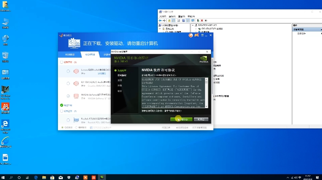The height and width of the screenshot is (180, 322).
Task: Show hidden system tray icons chevron
Action: click(288, 177)
